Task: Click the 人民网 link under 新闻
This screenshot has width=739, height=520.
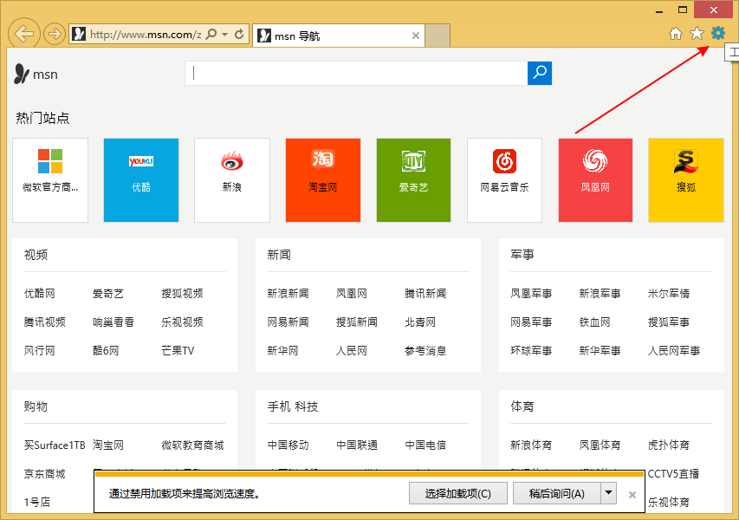Action: coord(352,351)
